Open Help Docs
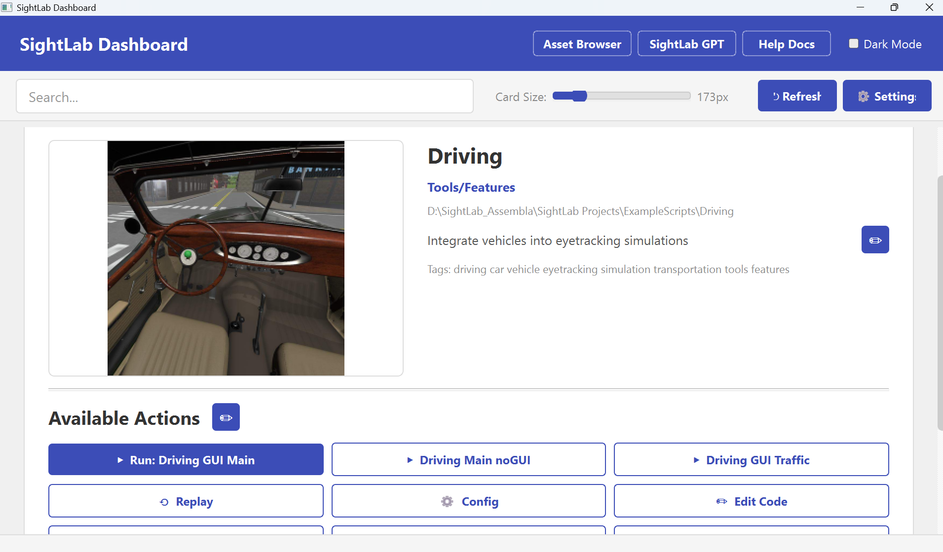943x552 pixels. 786,44
